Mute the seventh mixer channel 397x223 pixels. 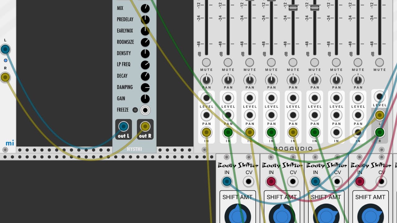[x=337, y=62]
